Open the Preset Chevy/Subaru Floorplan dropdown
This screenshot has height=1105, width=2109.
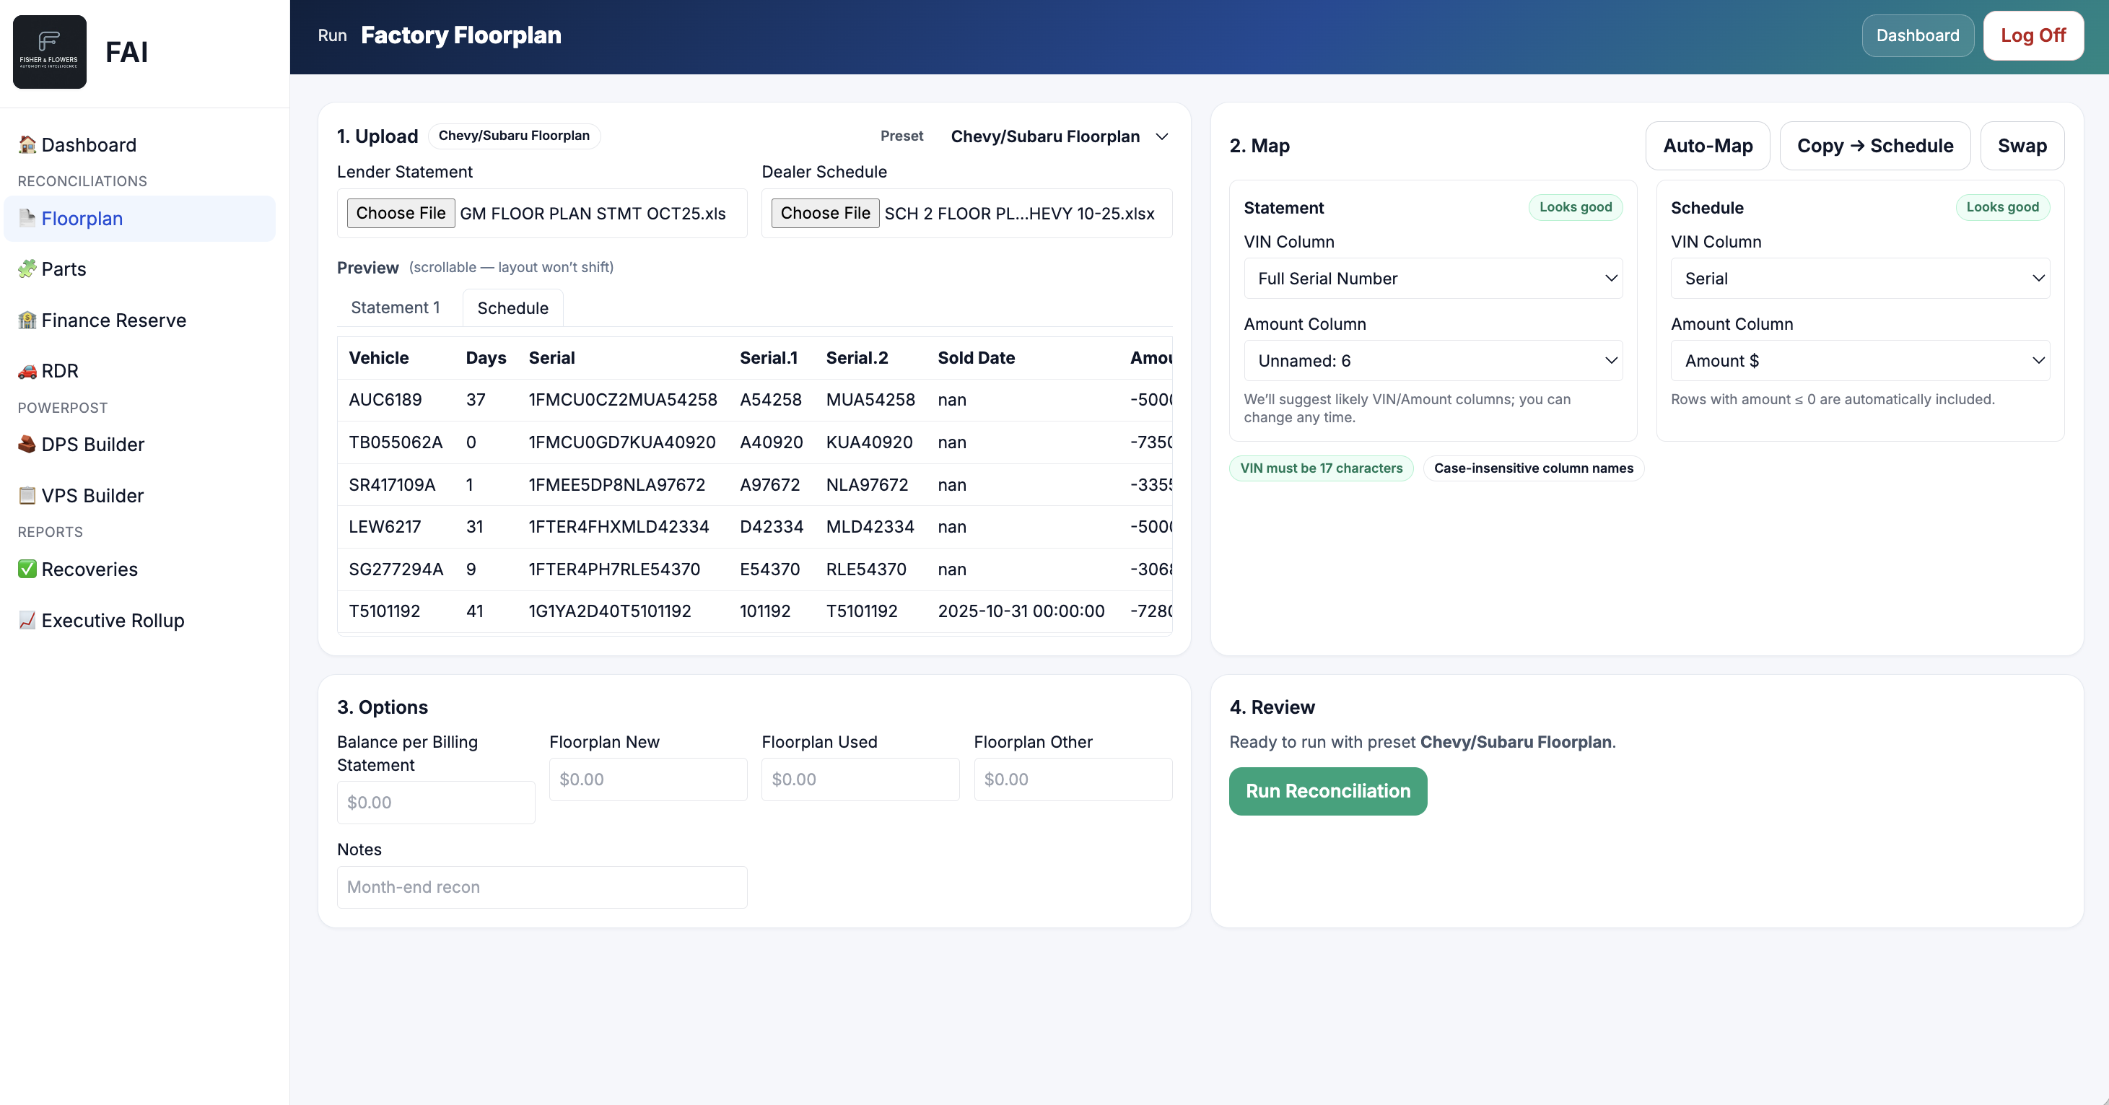[x=1059, y=136]
